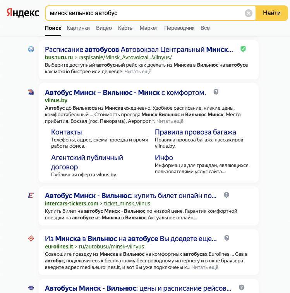Expand bus.tutu.ru snippet via Читать ещё
Image resolution: width=290 pixels, height=293 pixels.
pyautogui.click(x=138, y=72)
